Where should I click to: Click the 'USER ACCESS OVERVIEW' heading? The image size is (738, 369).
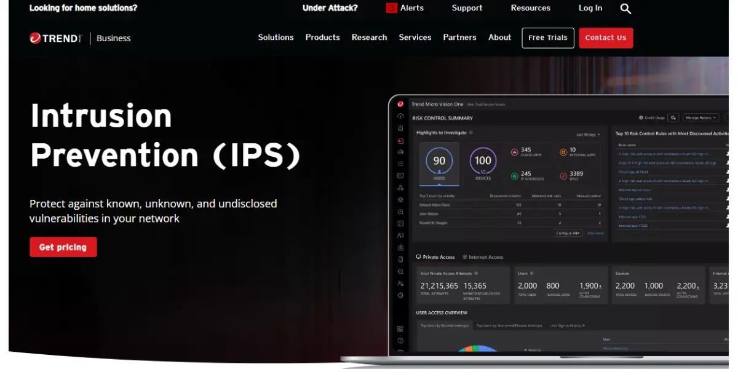[x=442, y=313]
